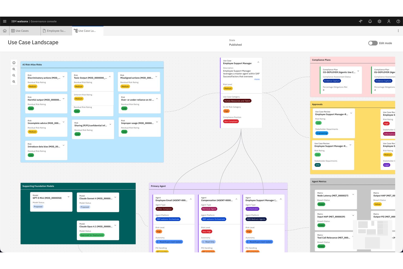Click the Writer Composer agent type tag
This screenshot has width=403, height=269.
pyautogui.click(x=164, y=209)
